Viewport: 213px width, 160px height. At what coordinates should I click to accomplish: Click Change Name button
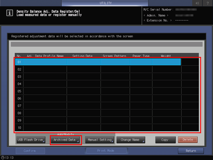tap(131, 140)
